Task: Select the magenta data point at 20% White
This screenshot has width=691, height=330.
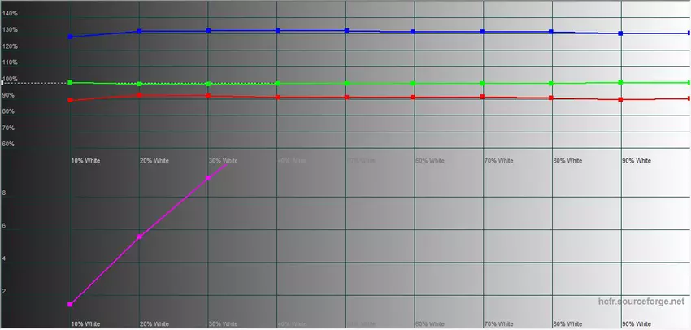Action: (x=140, y=237)
